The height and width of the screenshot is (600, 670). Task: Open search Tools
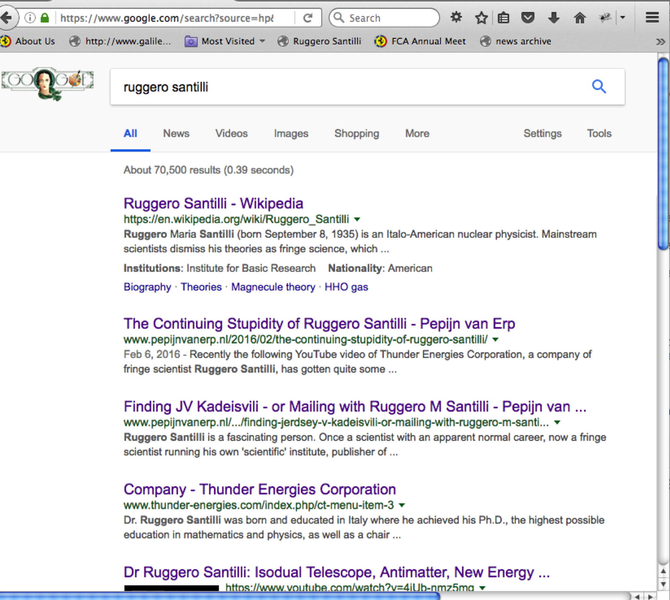599,134
